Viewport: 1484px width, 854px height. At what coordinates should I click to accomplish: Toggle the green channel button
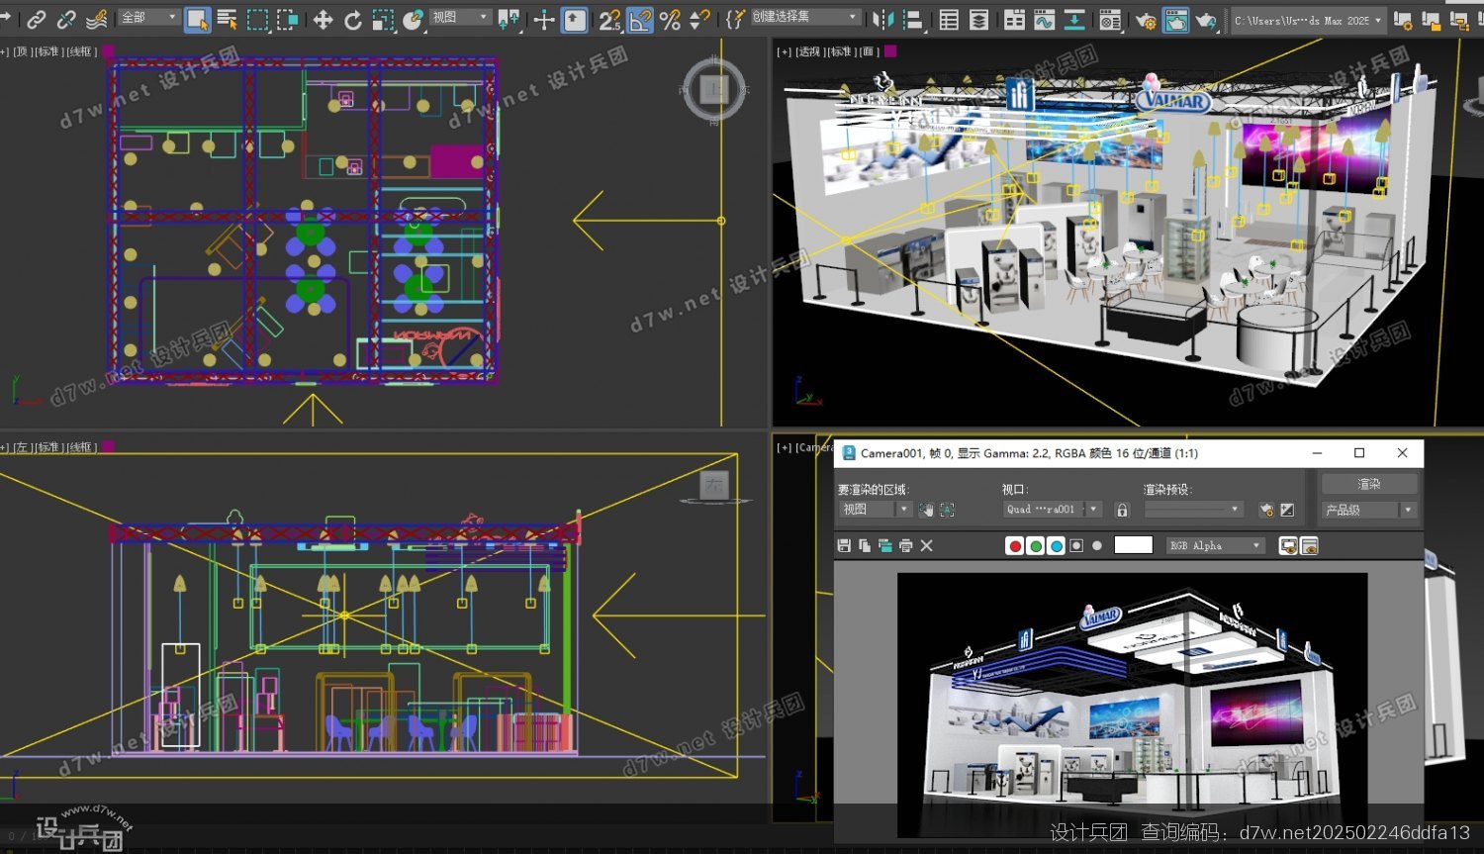(1036, 545)
